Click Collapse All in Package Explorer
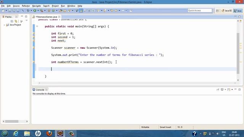The width and height of the screenshot is (244, 137). pos(12,21)
